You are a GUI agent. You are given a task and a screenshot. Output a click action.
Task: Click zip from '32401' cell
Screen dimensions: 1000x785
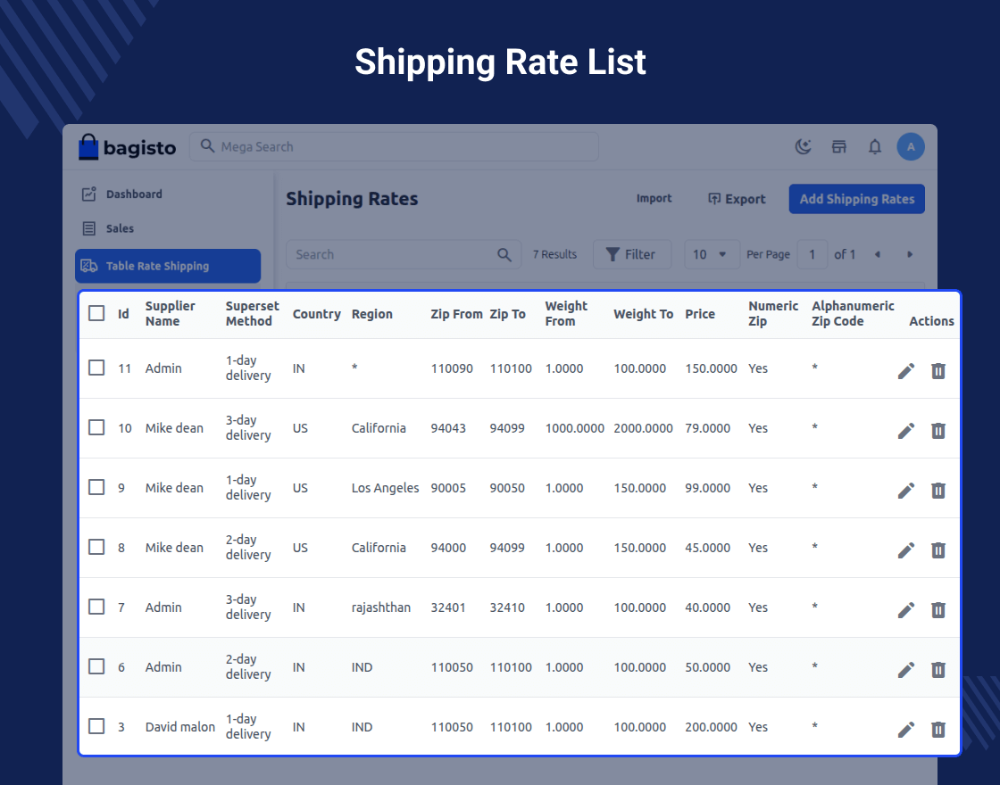click(448, 607)
